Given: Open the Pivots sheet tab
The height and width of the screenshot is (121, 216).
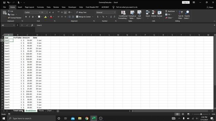Looking at the screenshot, I should coord(41,111).
